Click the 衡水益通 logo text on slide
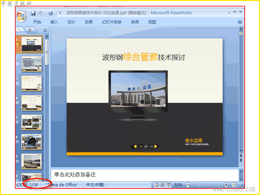 (x=194, y=140)
